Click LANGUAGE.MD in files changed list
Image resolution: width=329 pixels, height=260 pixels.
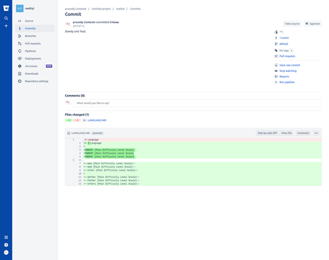[x=97, y=120]
